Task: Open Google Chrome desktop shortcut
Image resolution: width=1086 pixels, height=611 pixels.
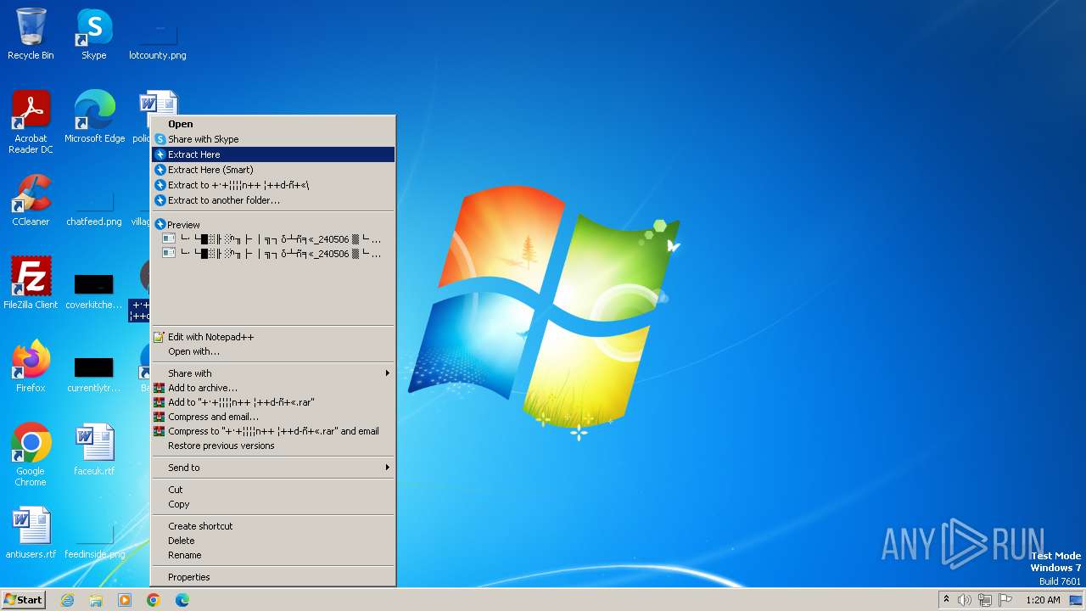Action: 31,455
